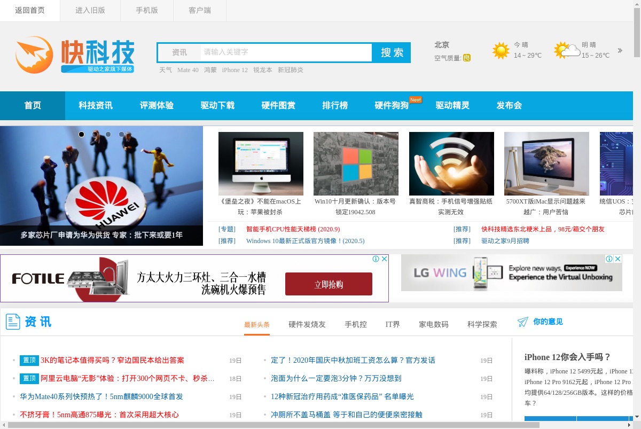This screenshot has height=429, width=641.
Task: Open 你的意见 feedback link
Action: pos(548,322)
